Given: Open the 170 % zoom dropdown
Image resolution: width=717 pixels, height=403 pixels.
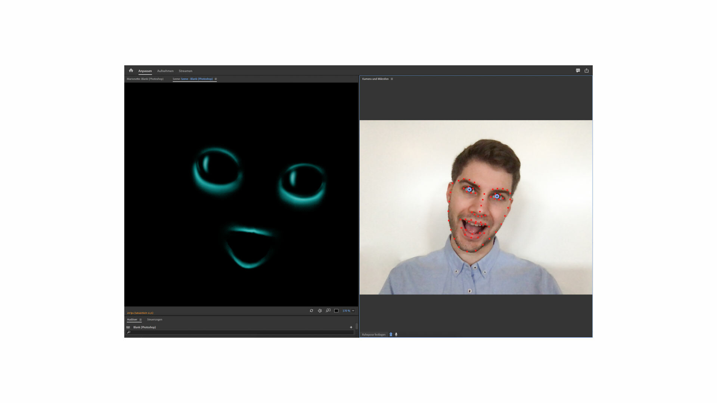Looking at the screenshot, I should point(353,310).
